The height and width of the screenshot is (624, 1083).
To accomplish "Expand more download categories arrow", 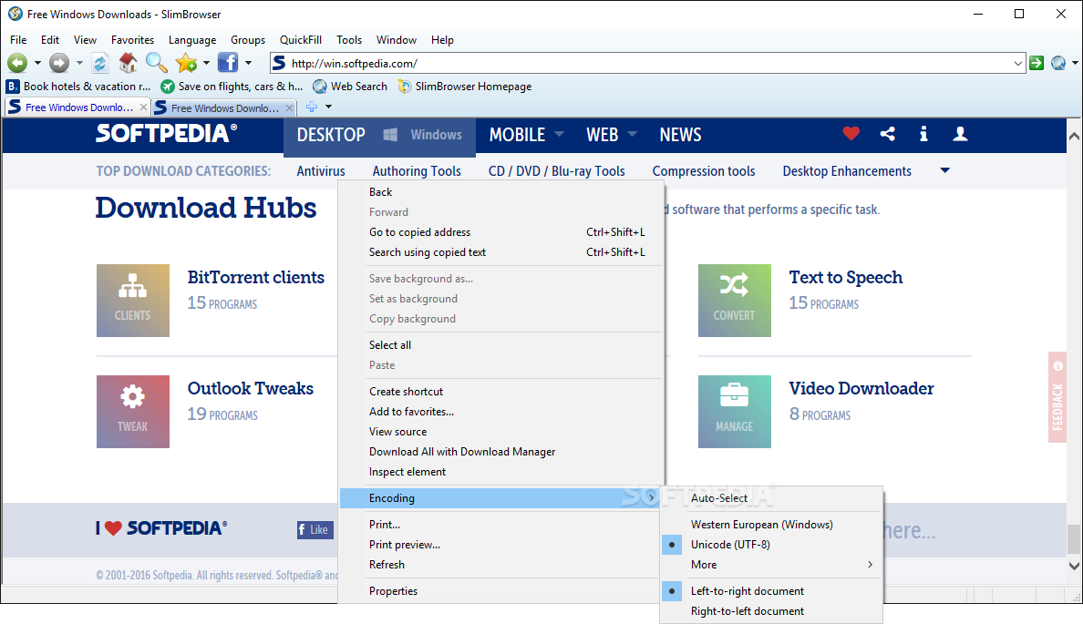I will click(944, 170).
